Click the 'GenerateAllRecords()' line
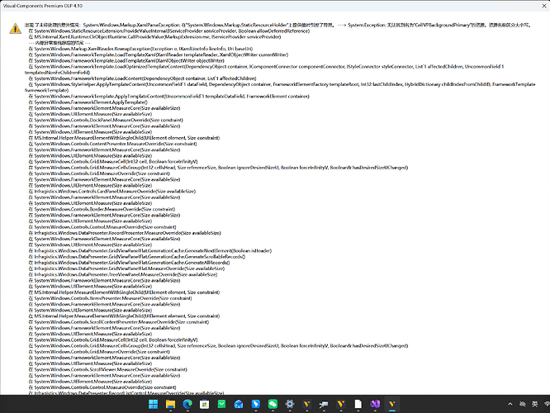 click(129, 263)
